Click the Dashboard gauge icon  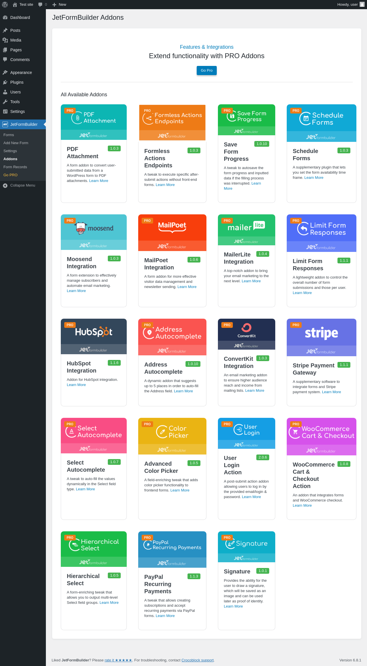5,17
